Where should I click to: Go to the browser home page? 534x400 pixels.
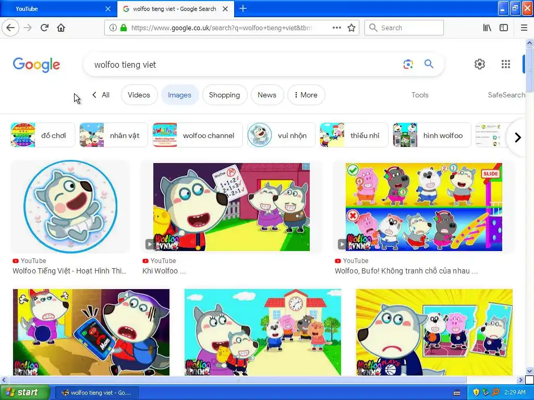point(61,28)
